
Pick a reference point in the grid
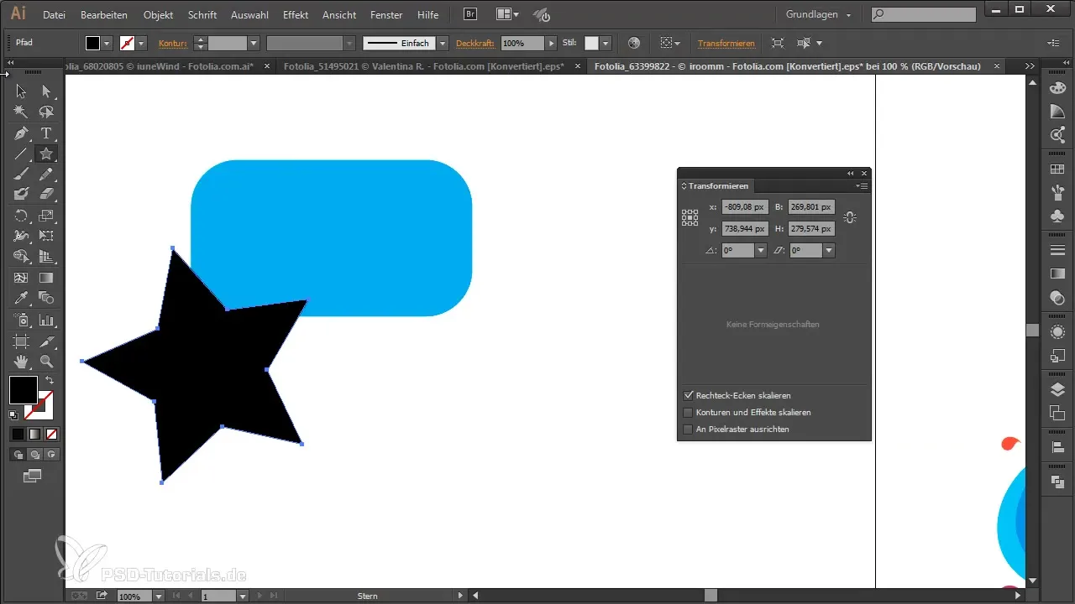(690, 217)
